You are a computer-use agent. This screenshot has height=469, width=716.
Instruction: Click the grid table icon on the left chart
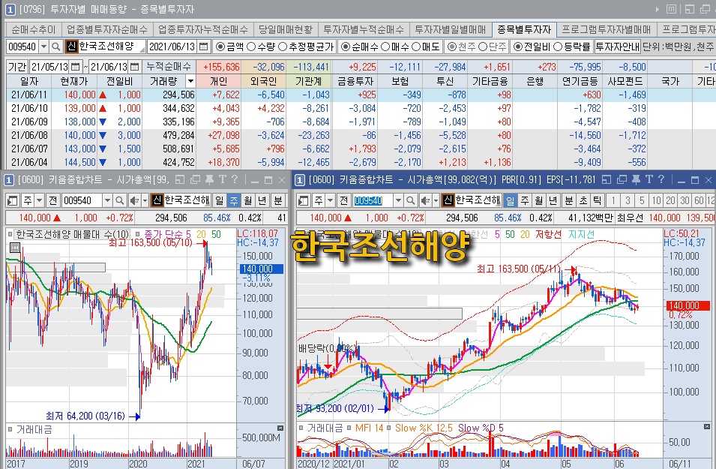[14, 248]
